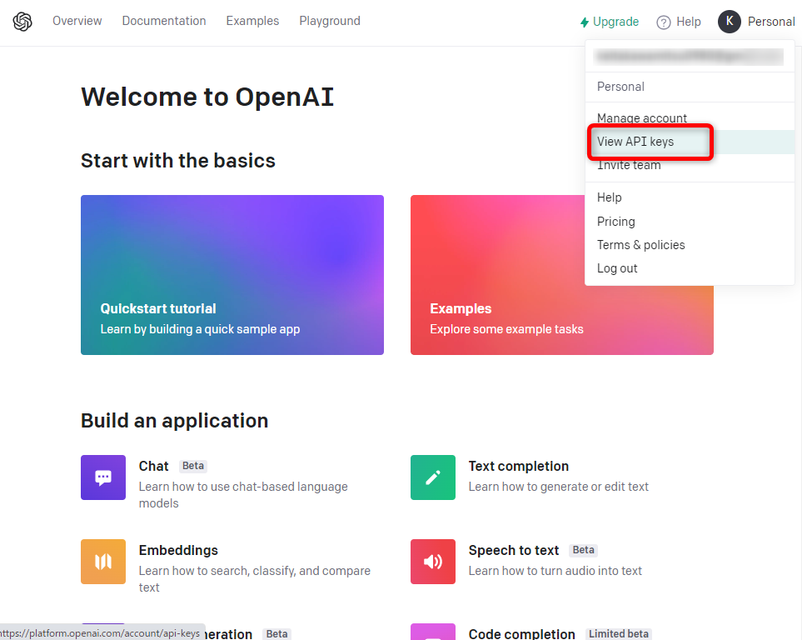Click the Help question mark icon
802x640 pixels.
[x=664, y=22]
